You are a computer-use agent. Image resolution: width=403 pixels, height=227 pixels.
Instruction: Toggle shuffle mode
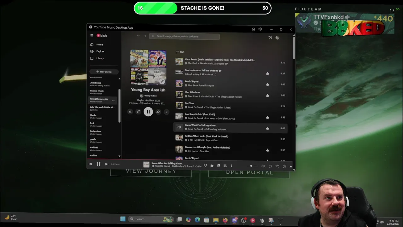277,166
